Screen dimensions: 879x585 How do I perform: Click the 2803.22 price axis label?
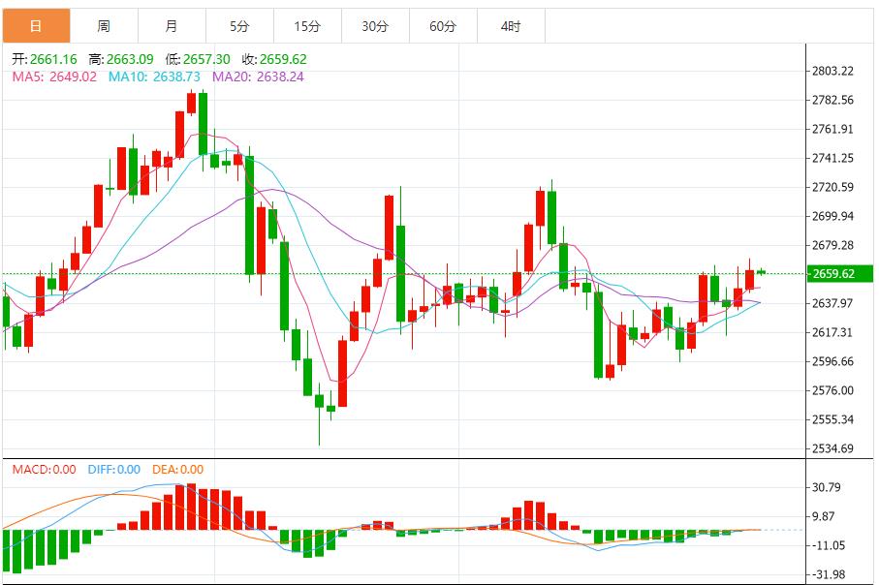click(x=833, y=71)
